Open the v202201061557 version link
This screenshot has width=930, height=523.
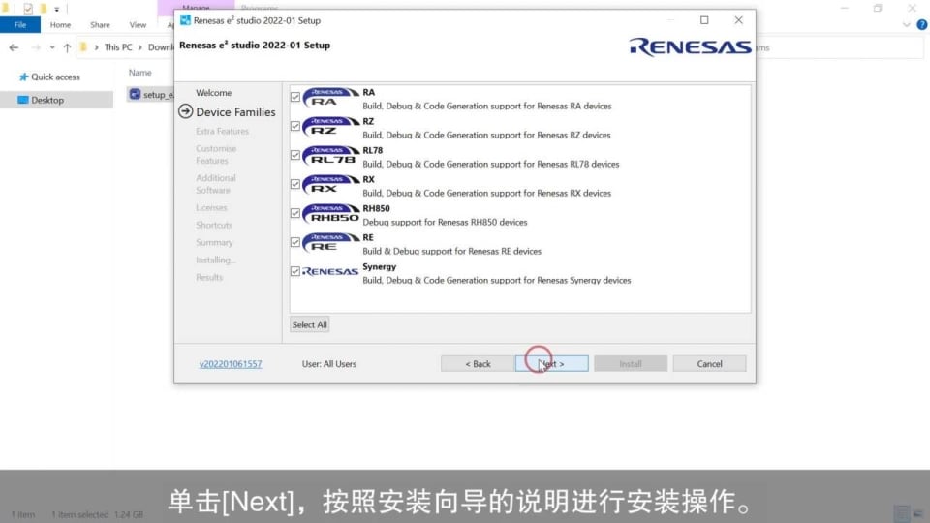pos(231,364)
